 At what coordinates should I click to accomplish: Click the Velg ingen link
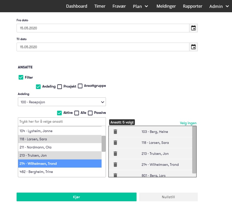click(x=188, y=123)
